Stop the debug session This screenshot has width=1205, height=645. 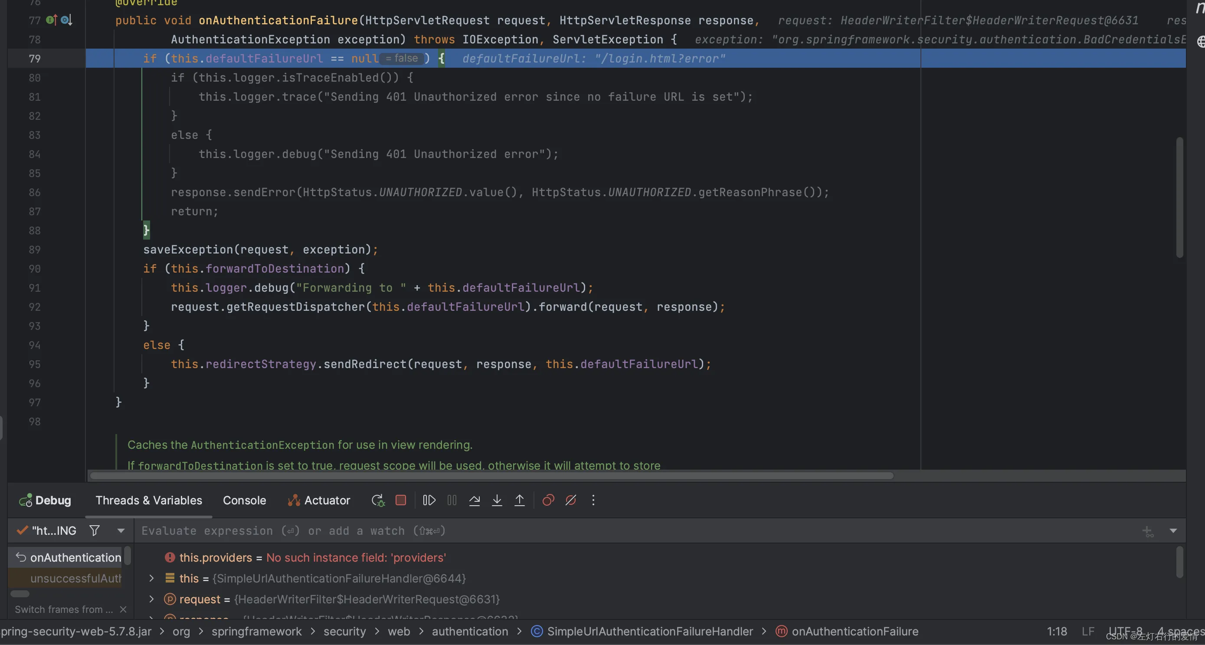401,500
